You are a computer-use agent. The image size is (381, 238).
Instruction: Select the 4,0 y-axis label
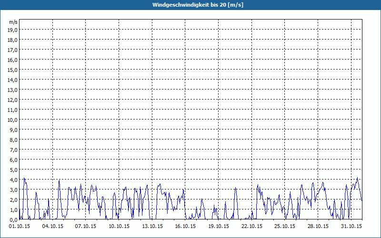point(14,180)
